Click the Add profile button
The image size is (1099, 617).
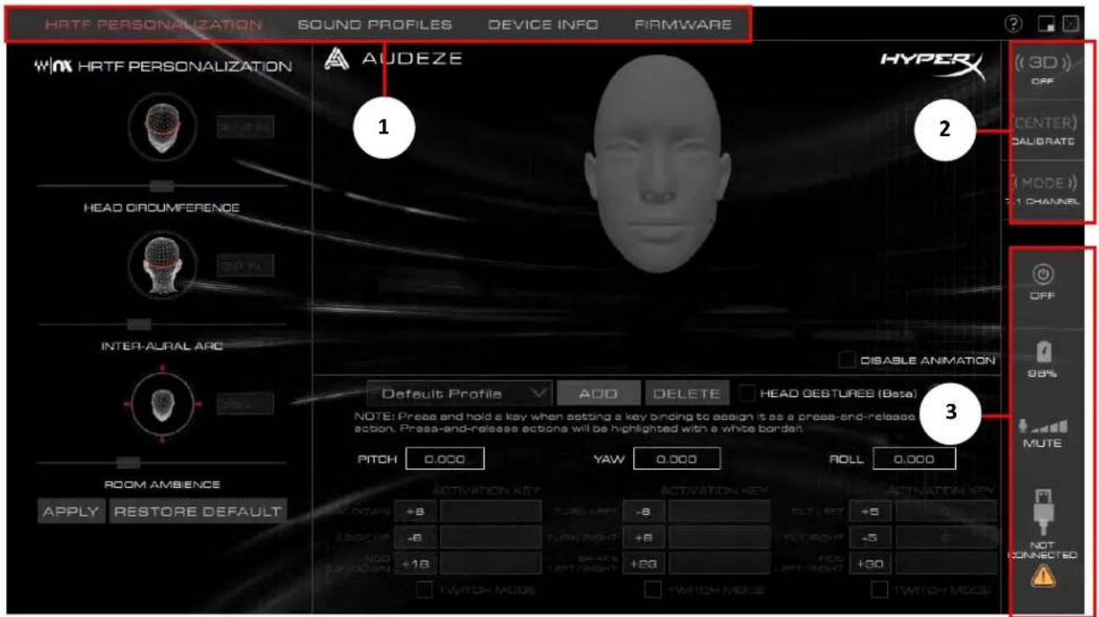[598, 393]
